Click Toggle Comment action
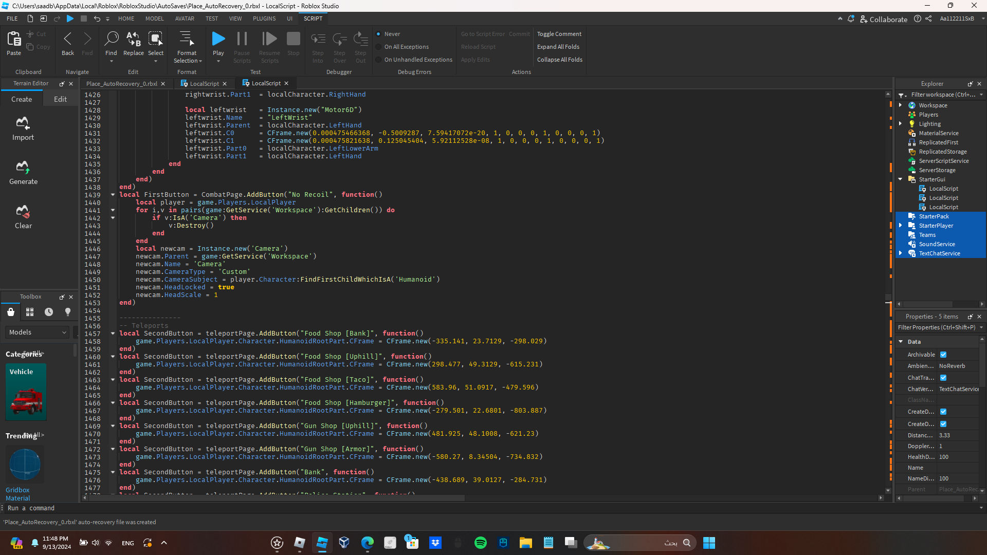 (559, 34)
